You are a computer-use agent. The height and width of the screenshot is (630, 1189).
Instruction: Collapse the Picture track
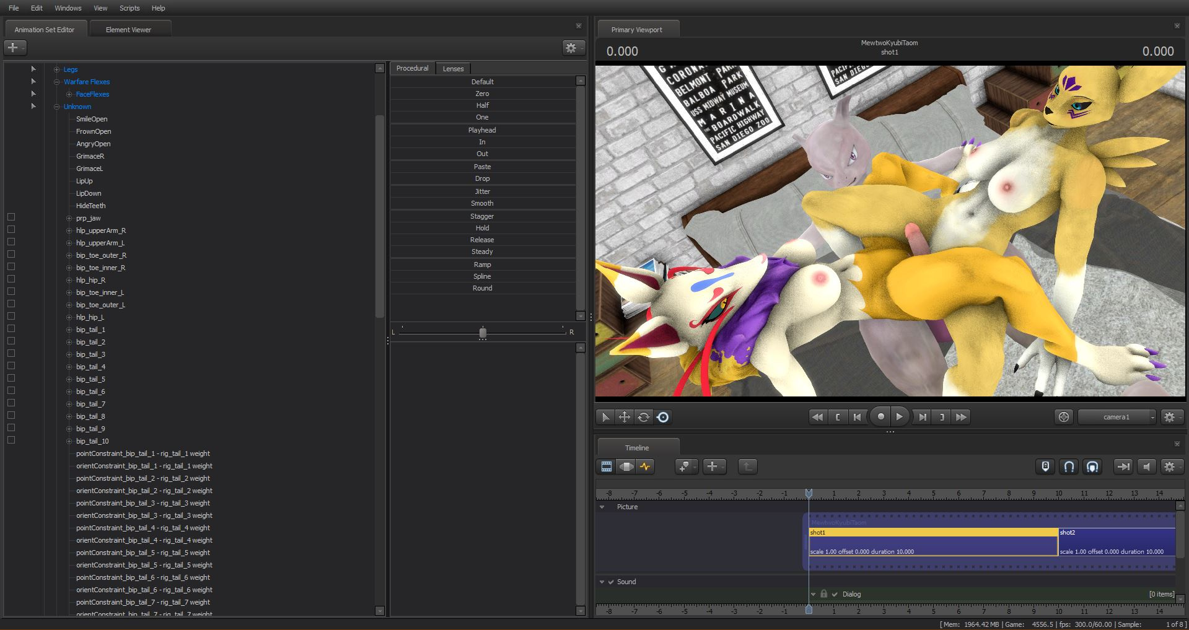602,507
